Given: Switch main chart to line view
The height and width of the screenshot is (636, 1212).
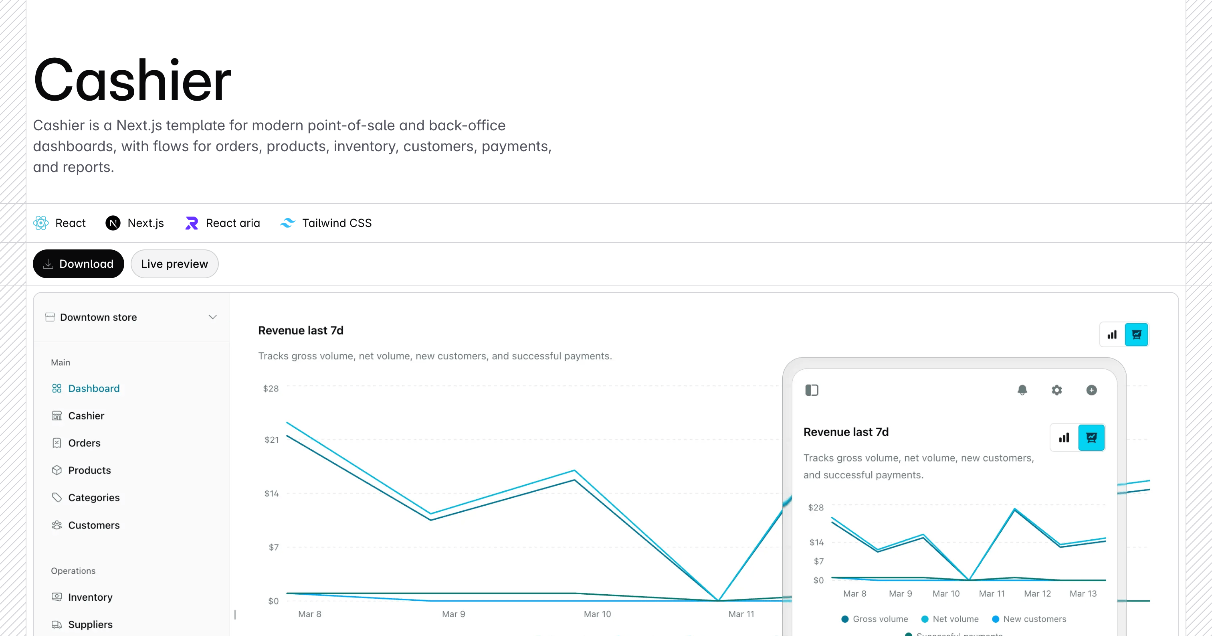Looking at the screenshot, I should [1137, 335].
